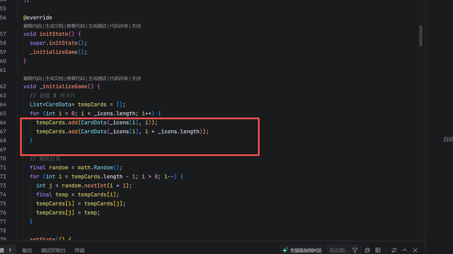Screen dimensions: 453x254
Task: Switch problems panel to table view
Action: coord(378,250)
